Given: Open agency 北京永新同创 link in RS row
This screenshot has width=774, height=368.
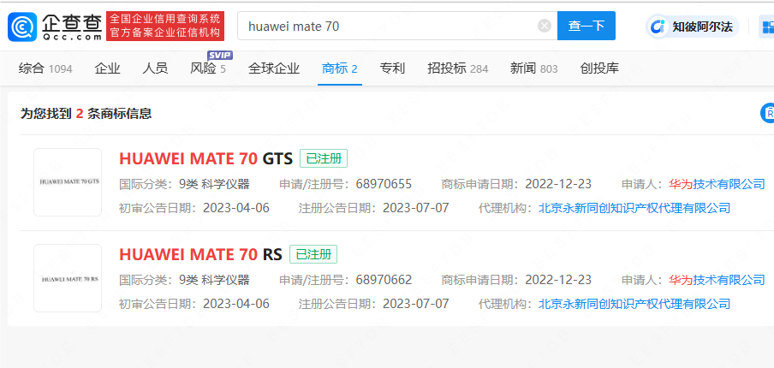Looking at the screenshot, I should point(634,303).
